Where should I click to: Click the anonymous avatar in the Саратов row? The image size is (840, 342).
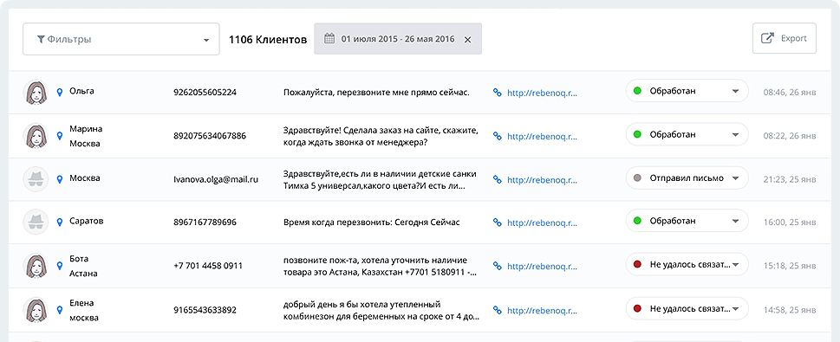[36, 222]
